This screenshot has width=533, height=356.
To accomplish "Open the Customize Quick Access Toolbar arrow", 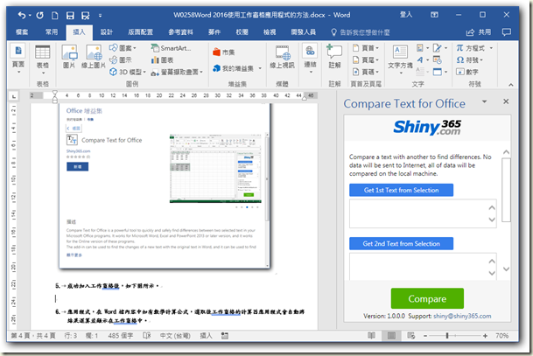I will [100, 15].
